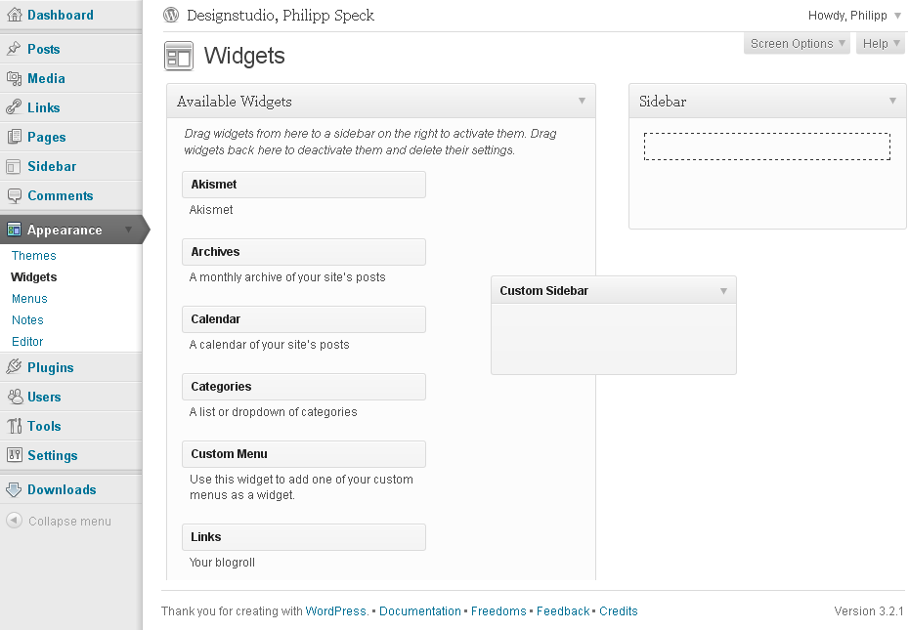Viewport: 909px width, 630px height.
Task: Select Themes under Appearance
Action: 33,255
